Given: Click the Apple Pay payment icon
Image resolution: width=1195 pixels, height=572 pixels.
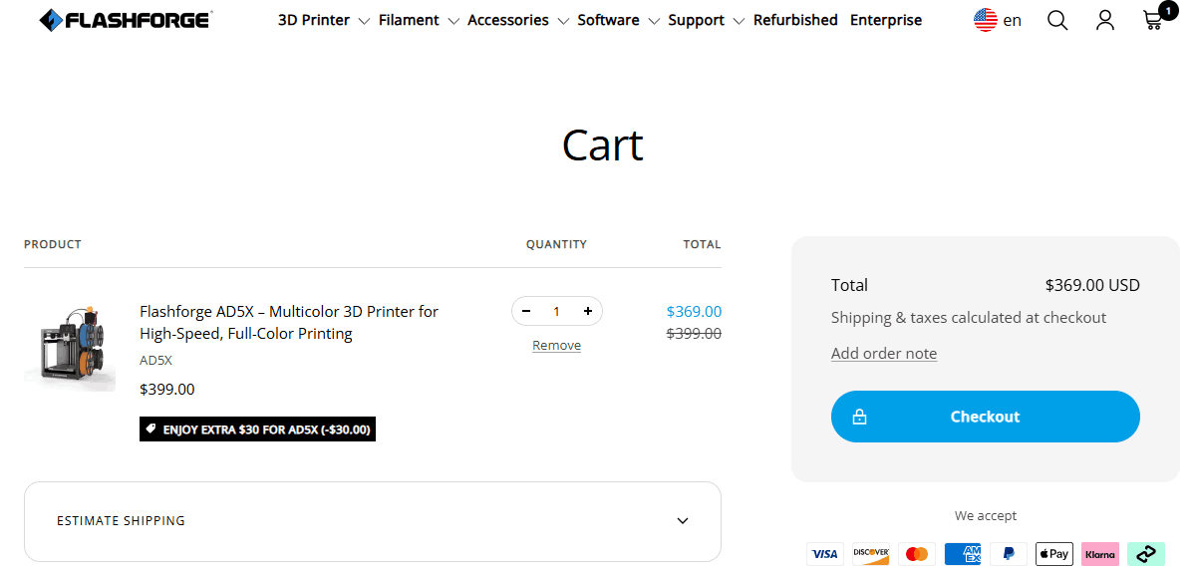Looking at the screenshot, I should 1054,554.
